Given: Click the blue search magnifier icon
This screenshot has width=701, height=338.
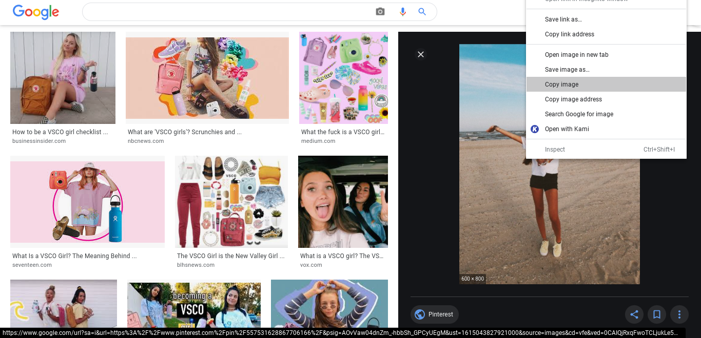Looking at the screenshot, I should pyautogui.click(x=422, y=12).
